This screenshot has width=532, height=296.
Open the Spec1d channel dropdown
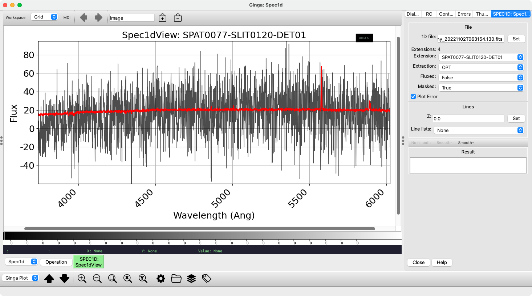pos(21,262)
